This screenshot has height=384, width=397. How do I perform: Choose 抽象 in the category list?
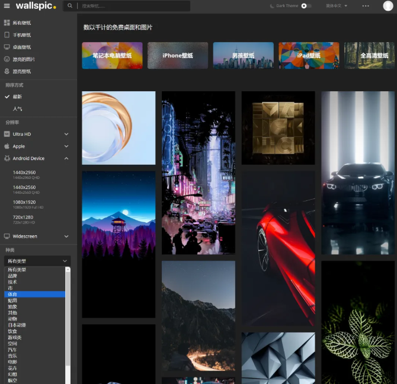tap(35, 307)
